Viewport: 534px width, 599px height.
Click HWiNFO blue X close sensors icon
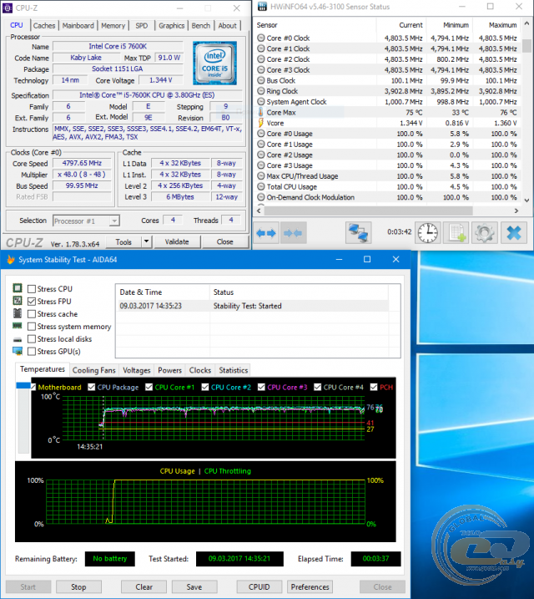coord(514,232)
